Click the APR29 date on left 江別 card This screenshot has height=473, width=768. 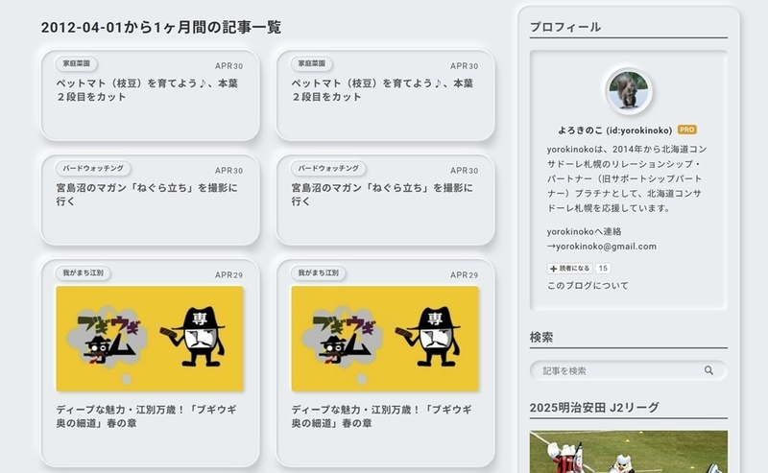coord(228,275)
